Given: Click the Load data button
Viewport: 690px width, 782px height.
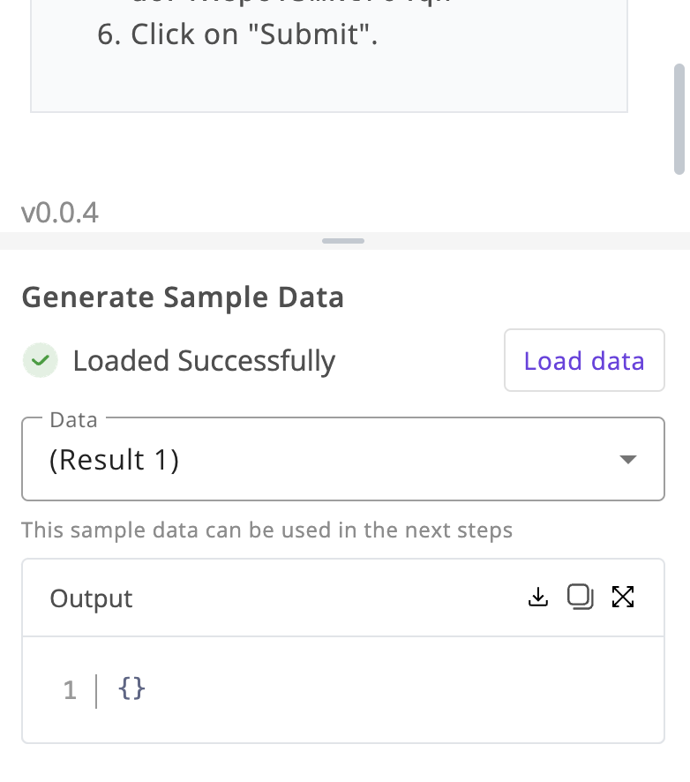Looking at the screenshot, I should (584, 360).
